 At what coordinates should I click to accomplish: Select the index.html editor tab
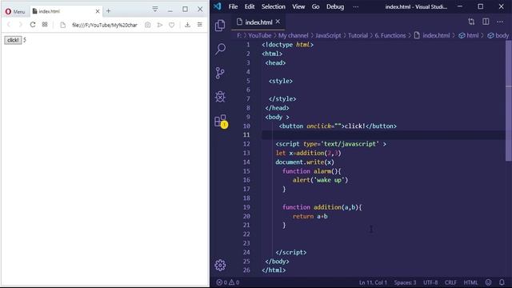pos(258,22)
